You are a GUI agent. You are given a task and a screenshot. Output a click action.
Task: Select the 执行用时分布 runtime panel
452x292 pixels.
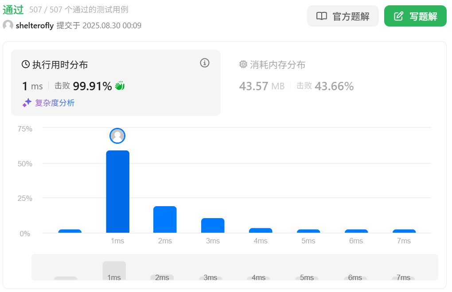116,83
